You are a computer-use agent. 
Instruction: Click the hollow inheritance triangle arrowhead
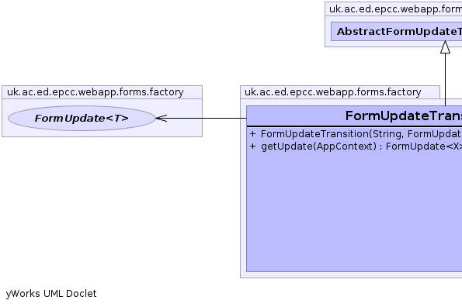coord(445,47)
